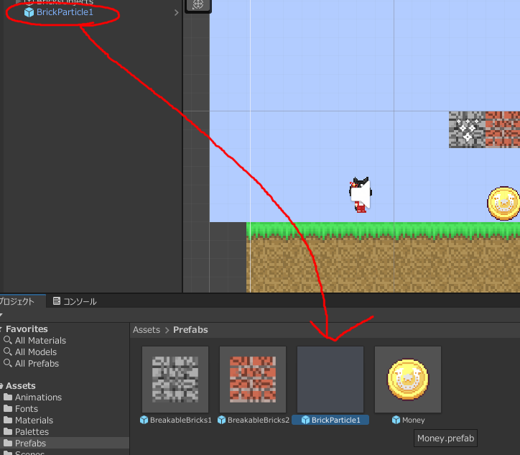The image size is (520, 455).
Task: Open the Prefabs folder in tree
Action: [x=30, y=443]
